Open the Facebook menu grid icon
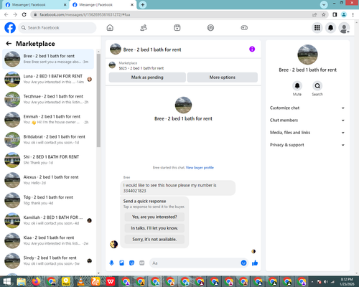Screen dimensions: 359x287 [317, 28]
